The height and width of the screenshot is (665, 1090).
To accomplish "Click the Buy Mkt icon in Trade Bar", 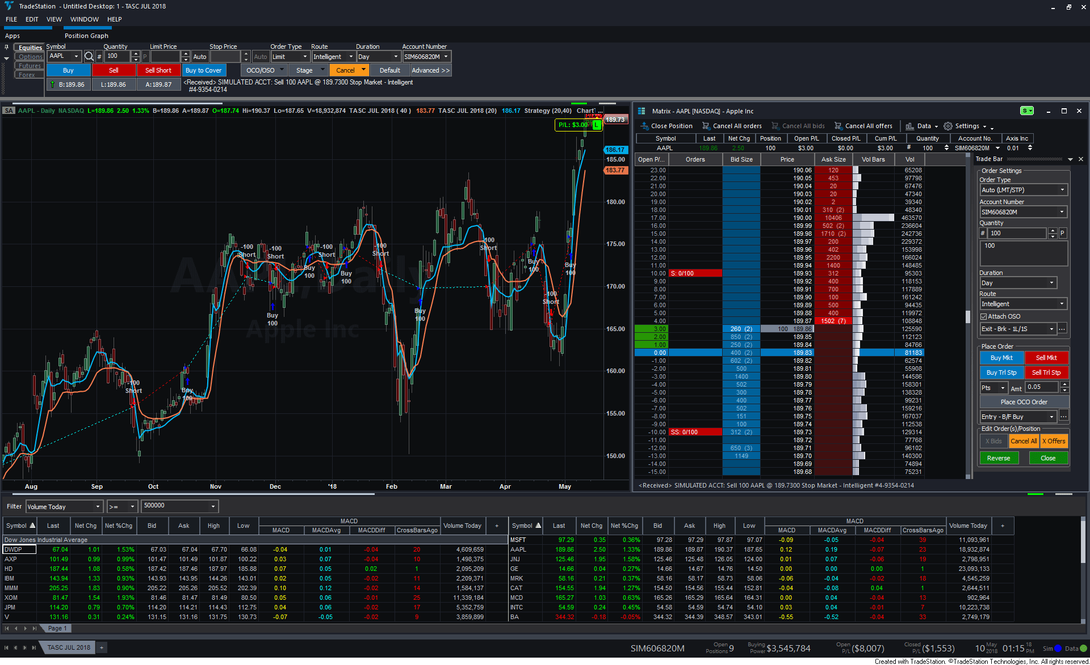I will (x=1000, y=357).
